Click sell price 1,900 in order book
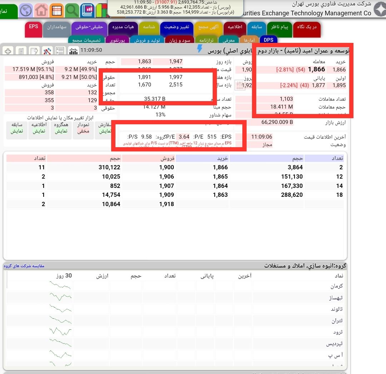 click(167, 167)
